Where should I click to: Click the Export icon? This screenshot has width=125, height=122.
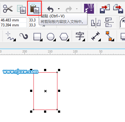tap(118, 9)
